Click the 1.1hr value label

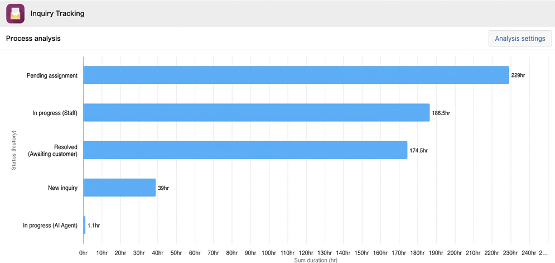click(x=94, y=226)
